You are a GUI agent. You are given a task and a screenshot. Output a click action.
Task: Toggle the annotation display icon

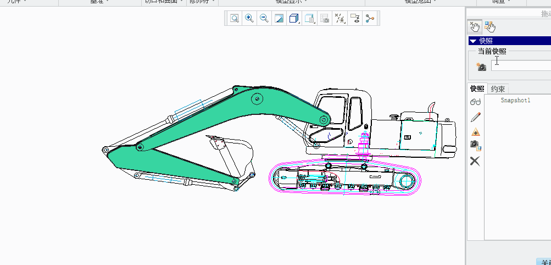pos(355,19)
